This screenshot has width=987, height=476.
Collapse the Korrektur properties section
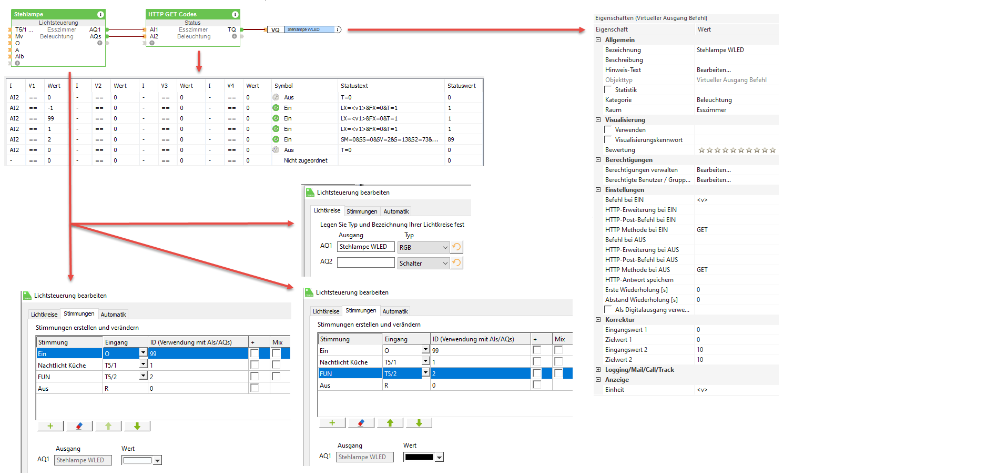(598, 319)
